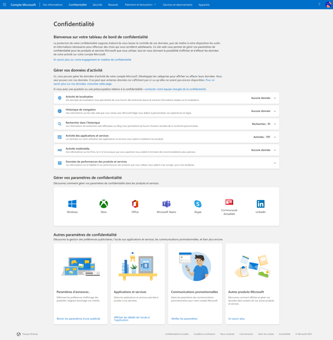Open Xbox privacy settings icon
The image size is (333, 340).
tap(104, 204)
